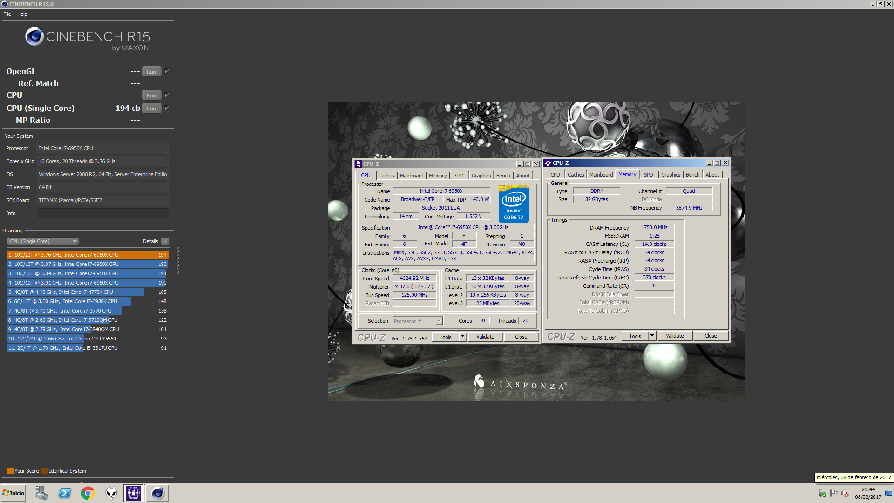The width and height of the screenshot is (894, 503).
Task: Open Tools dropdown arrow in right CPU-Z
Action: (652, 336)
